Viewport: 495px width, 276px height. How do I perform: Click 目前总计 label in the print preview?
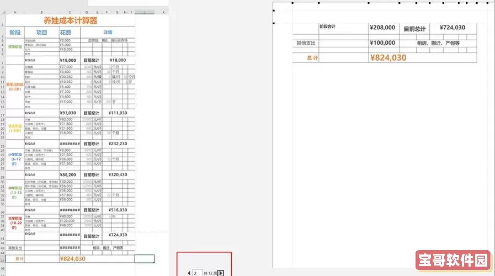[x=414, y=29]
